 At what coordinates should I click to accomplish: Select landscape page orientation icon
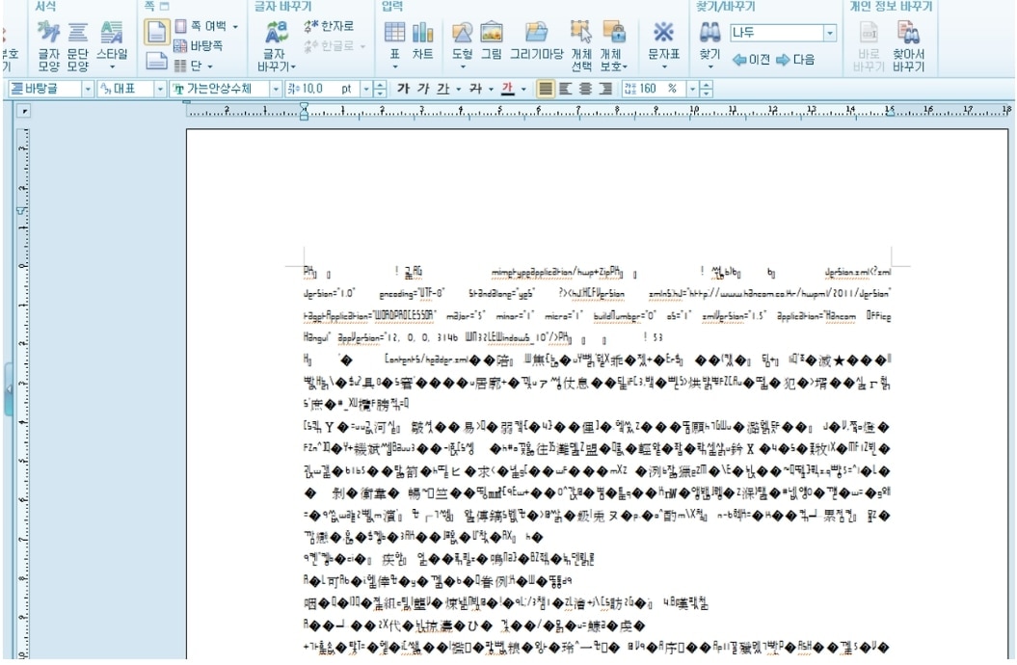(x=156, y=61)
